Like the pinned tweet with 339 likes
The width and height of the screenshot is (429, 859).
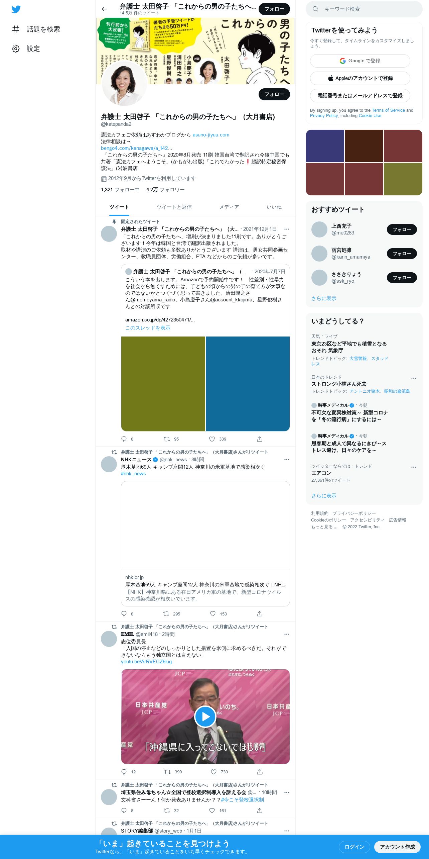[x=212, y=439]
